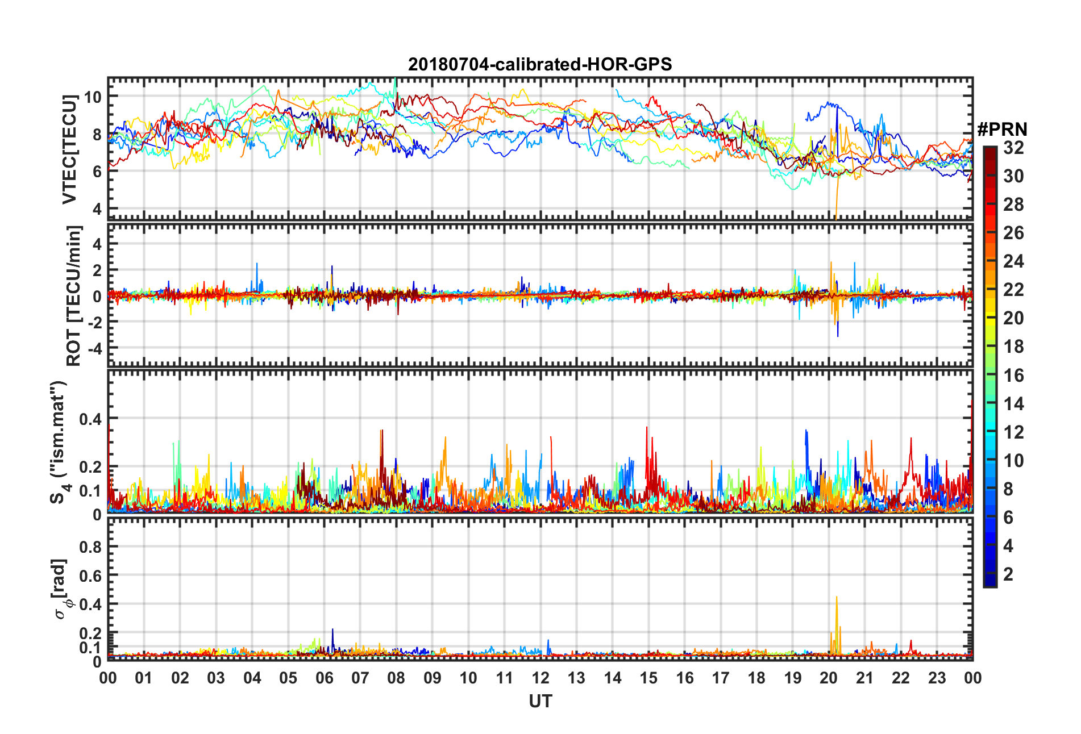
Task: Click the 05 hour label on the UT axis
Action: pos(288,678)
